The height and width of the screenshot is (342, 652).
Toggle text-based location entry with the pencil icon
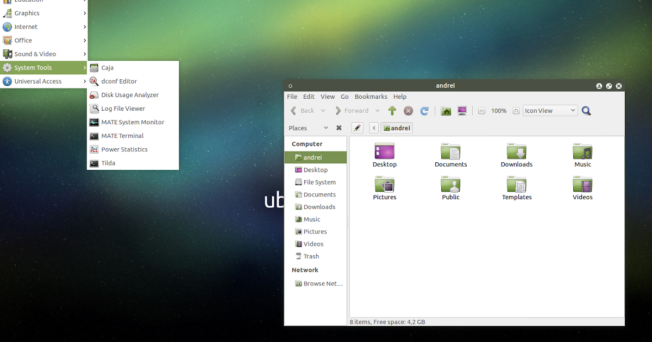[357, 128]
